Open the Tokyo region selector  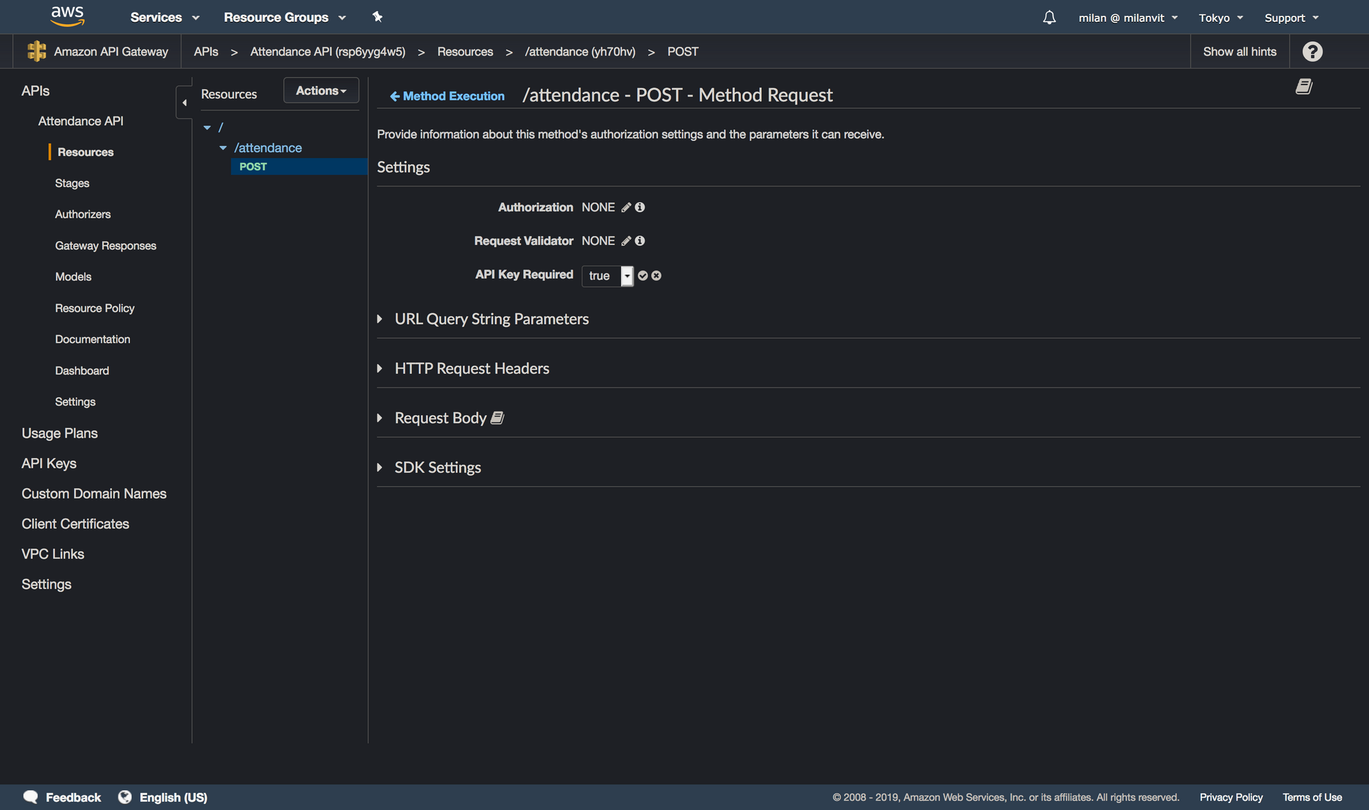coord(1221,18)
